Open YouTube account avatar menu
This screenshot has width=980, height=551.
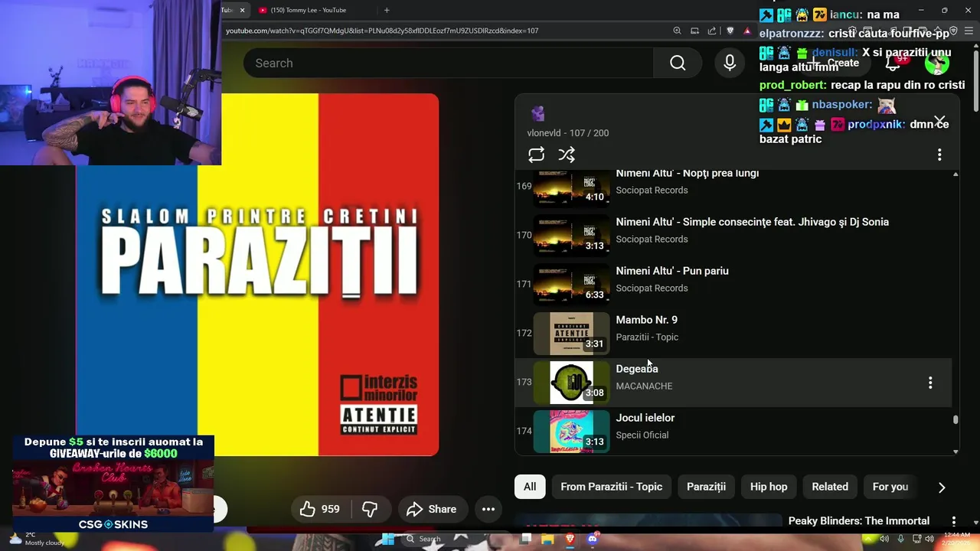[x=936, y=63]
